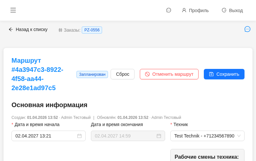
Task: Click the route title Маршрут #4a3947c3
Action: [37, 74]
